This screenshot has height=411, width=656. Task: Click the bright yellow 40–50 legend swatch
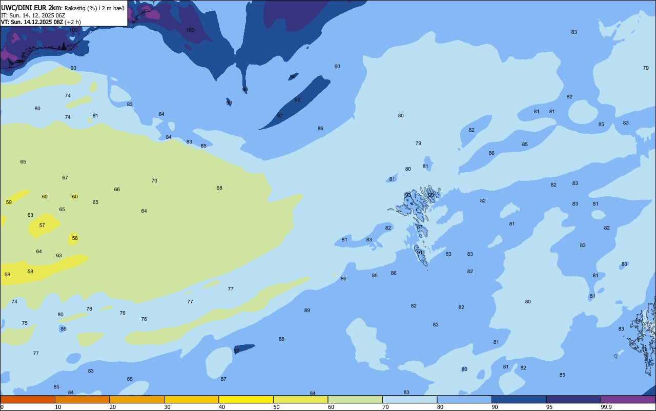click(x=246, y=399)
